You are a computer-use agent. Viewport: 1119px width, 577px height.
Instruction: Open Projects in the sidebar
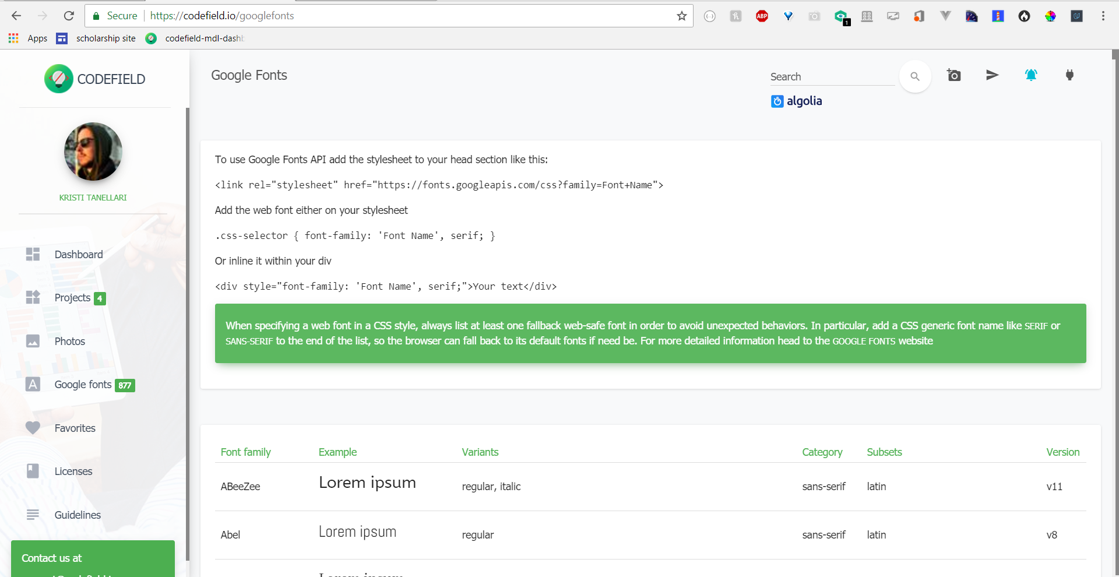[72, 298]
